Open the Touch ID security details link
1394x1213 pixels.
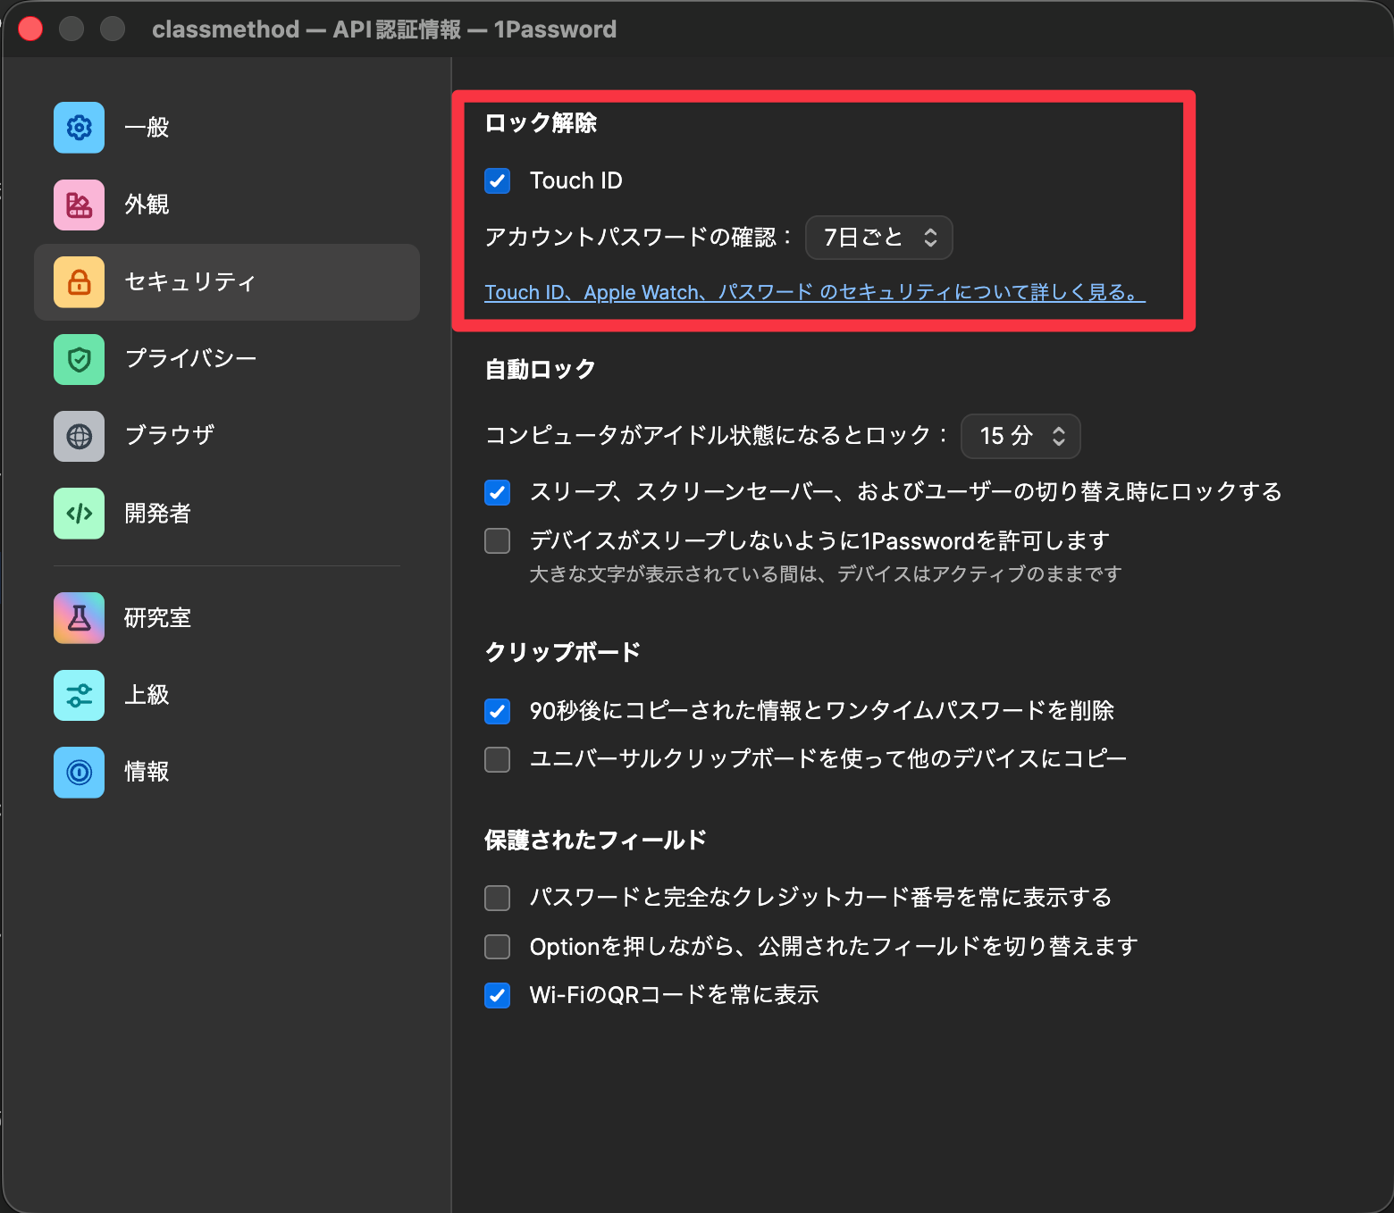pyautogui.click(x=814, y=292)
